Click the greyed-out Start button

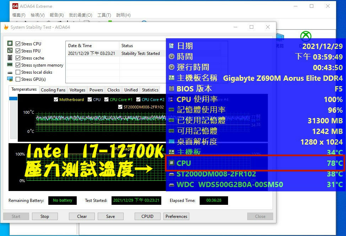[16, 217]
